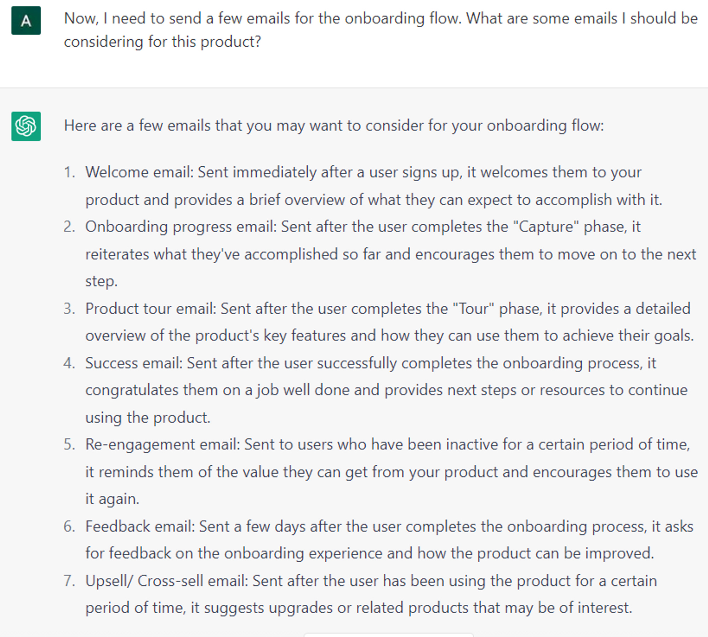Click the list number 7 marker
Viewport: 708px width, 637px height.
69,581
